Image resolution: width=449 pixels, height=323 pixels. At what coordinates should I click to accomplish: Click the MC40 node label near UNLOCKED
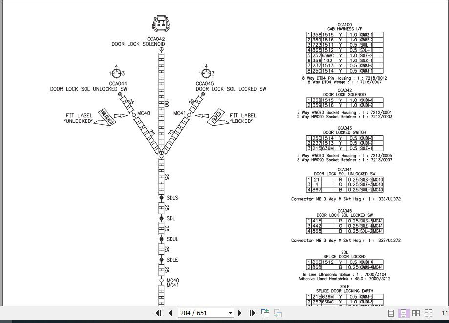click(144, 113)
